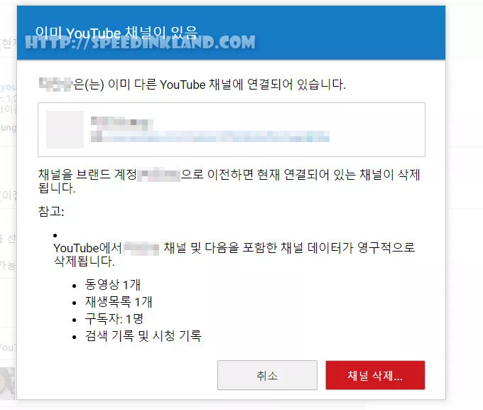Click the 취소 cancel button
This screenshot has height=410, width=483.
click(x=267, y=375)
